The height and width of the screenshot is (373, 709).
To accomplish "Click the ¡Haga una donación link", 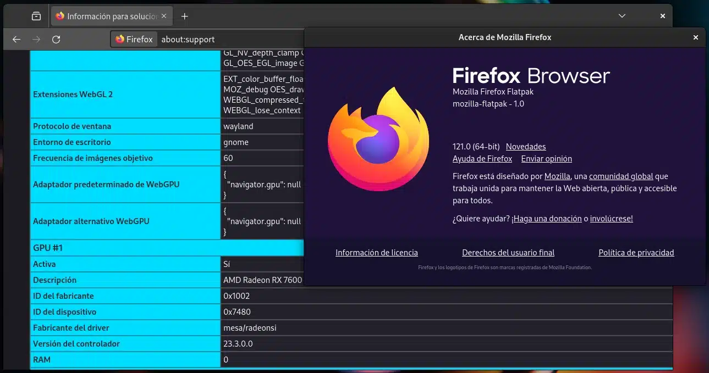I will click(547, 219).
